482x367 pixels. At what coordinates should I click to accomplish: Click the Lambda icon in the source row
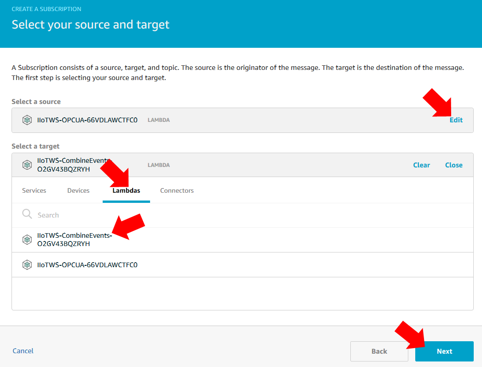[27, 120]
